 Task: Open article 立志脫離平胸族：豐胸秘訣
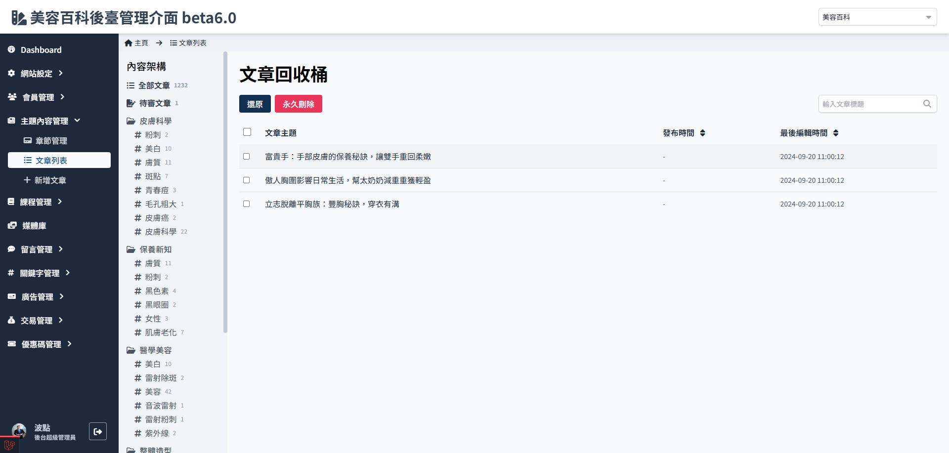coord(332,204)
